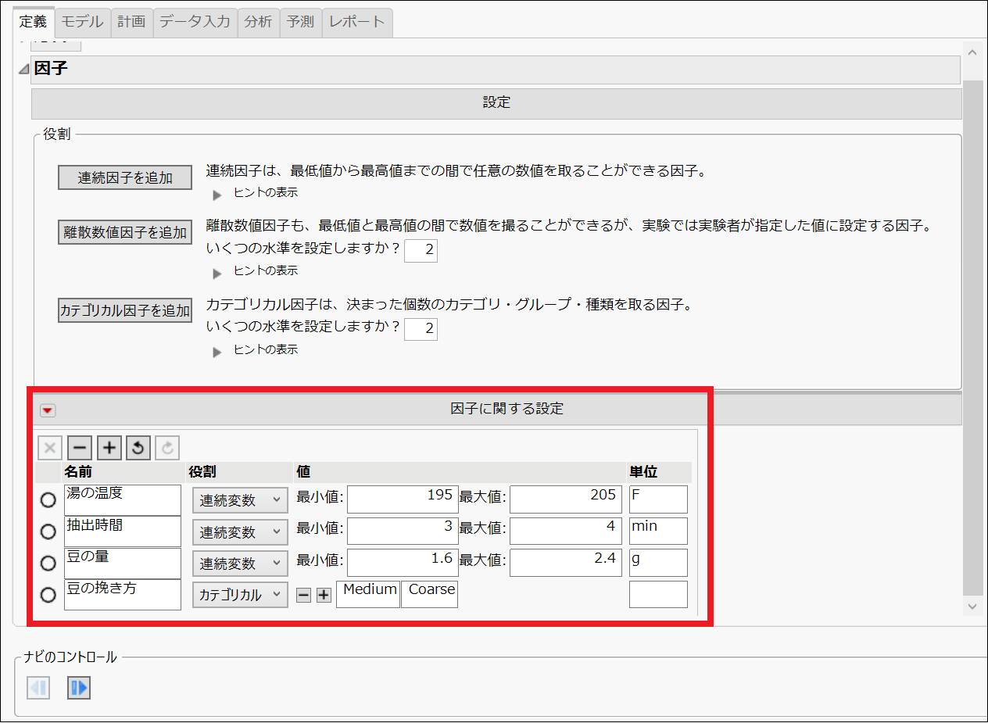Image resolution: width=988 pixels, height=723 pixels.
Task: Click the 離散数値因子を追加 button
Action: tap(124, 231)
